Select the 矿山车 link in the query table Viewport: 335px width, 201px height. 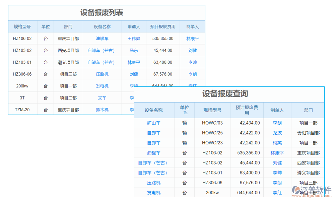pos(154,123)
